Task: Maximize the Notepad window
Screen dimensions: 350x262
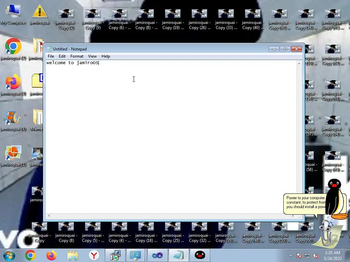Action: (x=285, y=49)
